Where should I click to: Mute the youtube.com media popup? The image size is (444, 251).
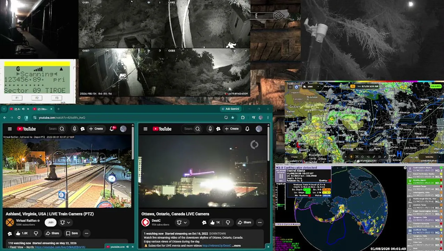tap(128, 247)
